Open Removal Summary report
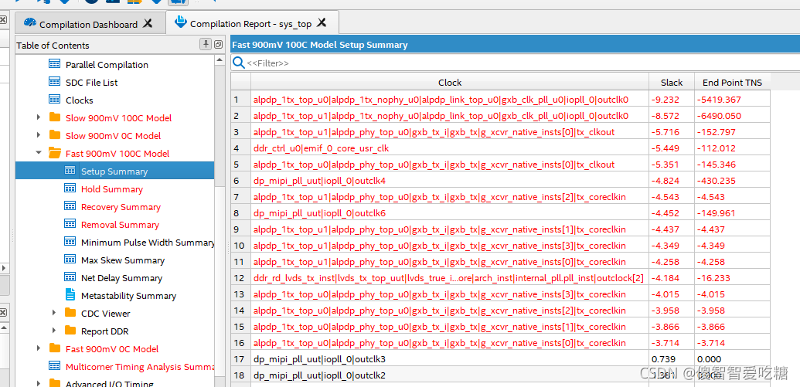Image resolution: width=800 pixels, height=387 pixels. click(x=120, y=225)
